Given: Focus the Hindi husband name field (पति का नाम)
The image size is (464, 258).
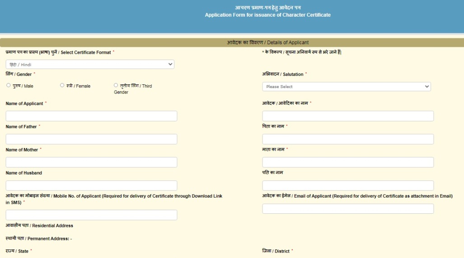Looking at the screenshot, I should (348, 185).
